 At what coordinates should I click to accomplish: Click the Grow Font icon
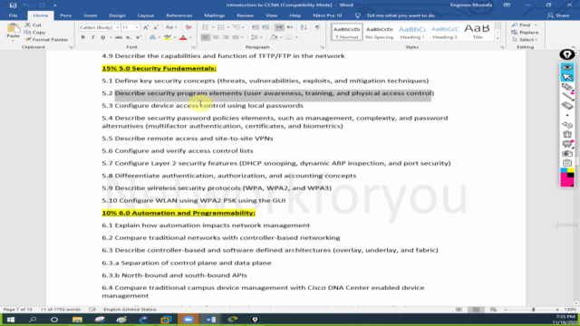[x=146, y=28]
